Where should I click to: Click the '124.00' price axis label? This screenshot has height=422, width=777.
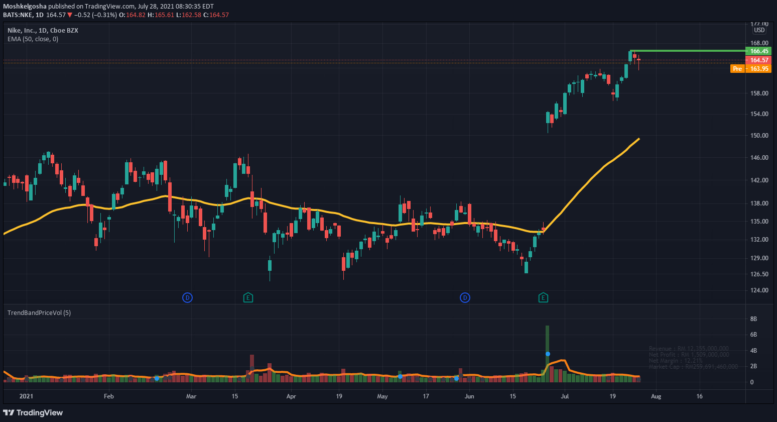click(759, 290)
